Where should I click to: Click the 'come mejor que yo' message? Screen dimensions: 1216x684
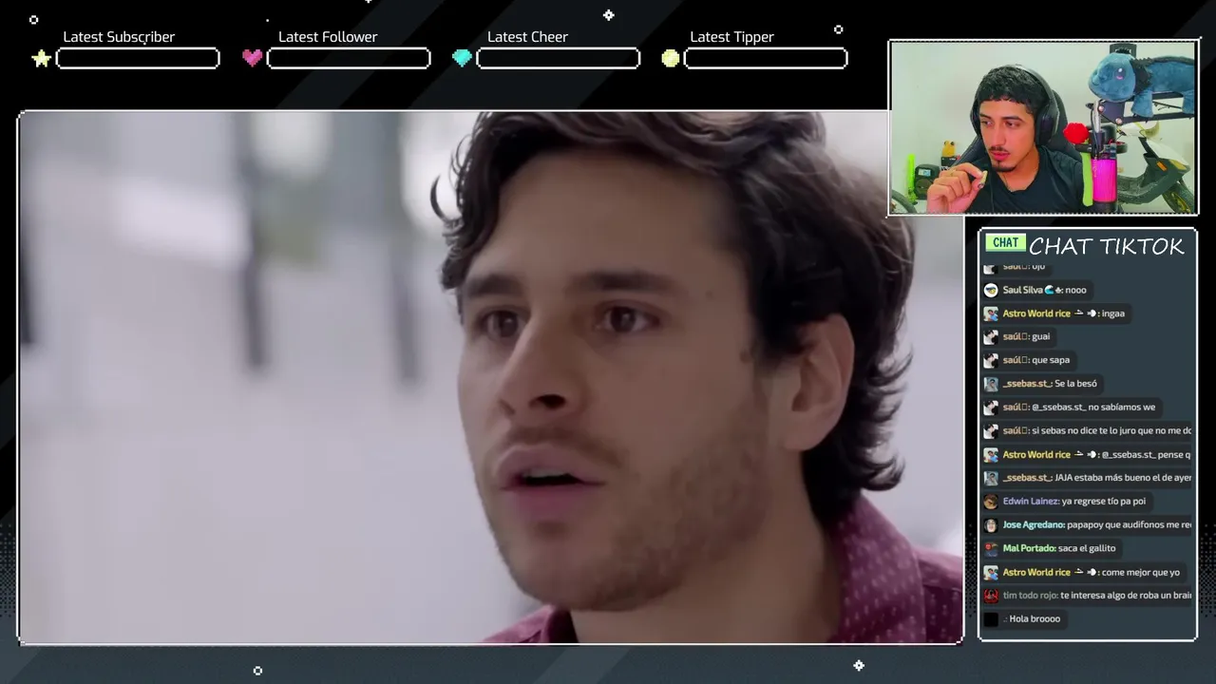1141,572
